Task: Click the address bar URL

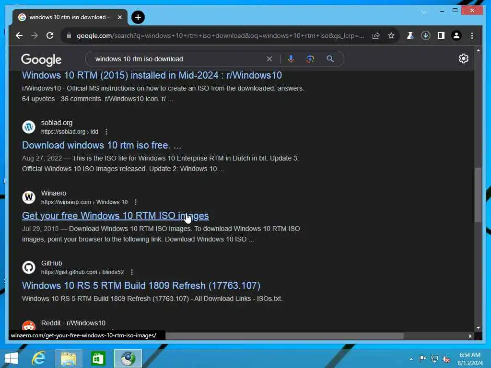Action: point(220,35)
